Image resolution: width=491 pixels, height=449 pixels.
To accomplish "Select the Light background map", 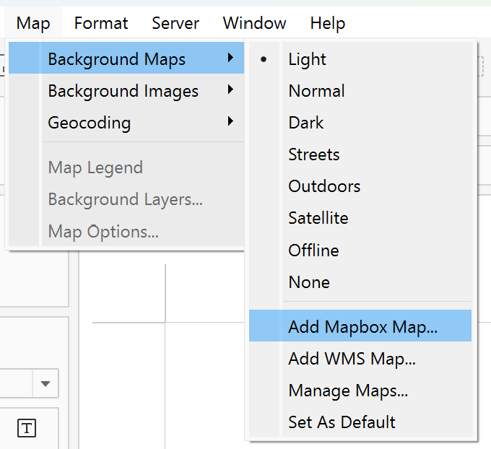I will [x=360, y=59].
